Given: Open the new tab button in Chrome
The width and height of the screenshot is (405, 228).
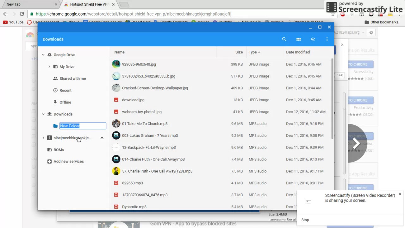Looking at the screenshot, I should (124, 5).
